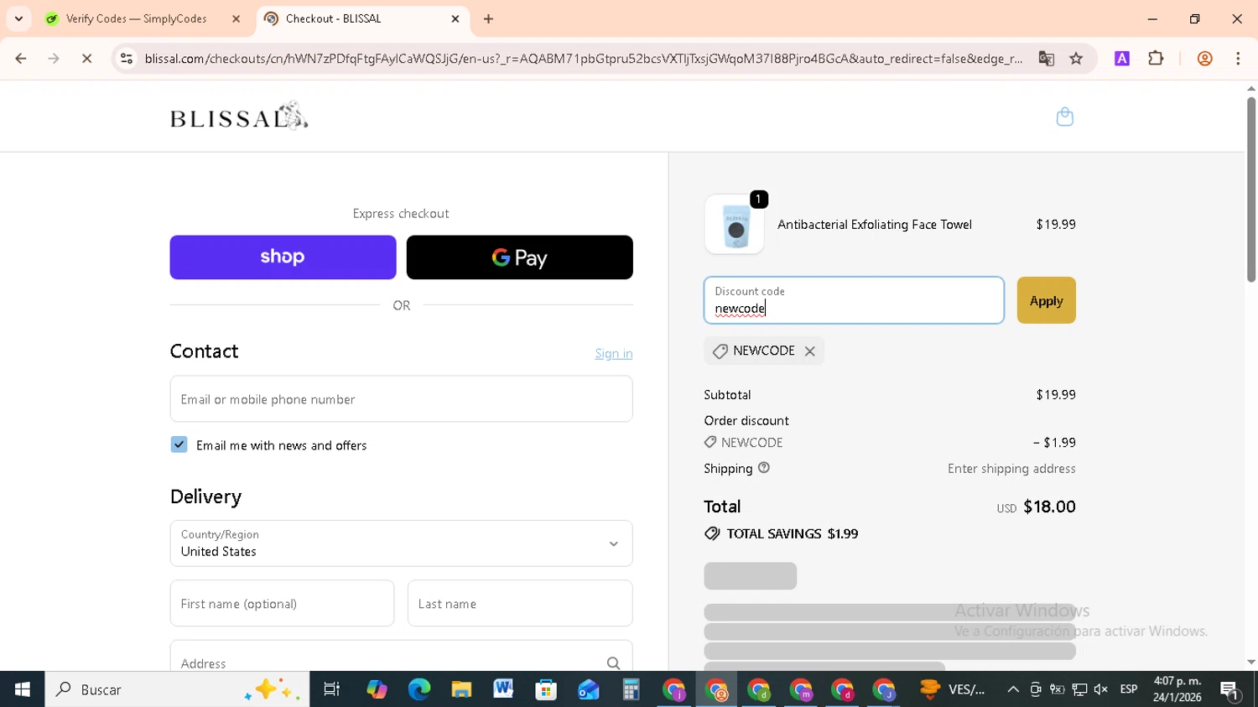
Task: Click the First name (optional) field
Action: [282, 603]
